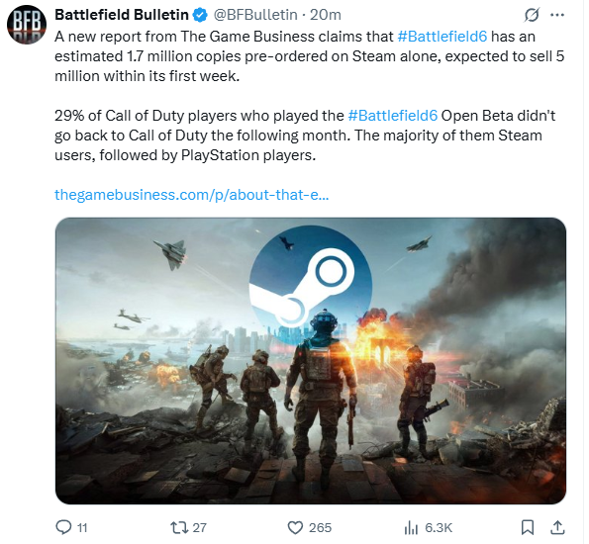This screenshot has height=544, width=589.
Task: Open the three-dot more options menu
Action: [x=556, y=15]
